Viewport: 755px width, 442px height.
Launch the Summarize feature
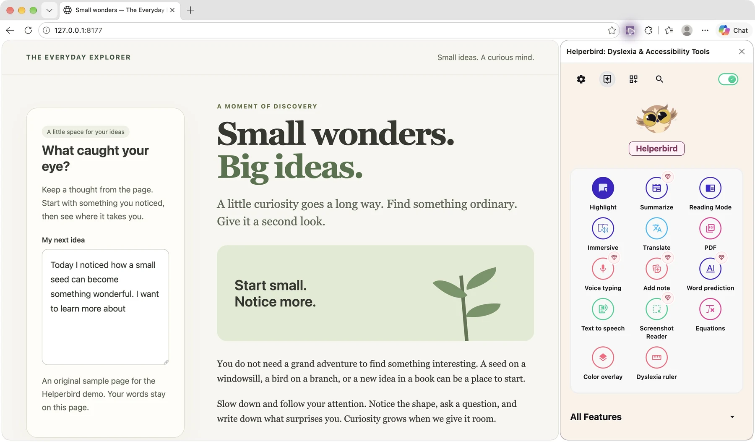(x=656, y=188)
